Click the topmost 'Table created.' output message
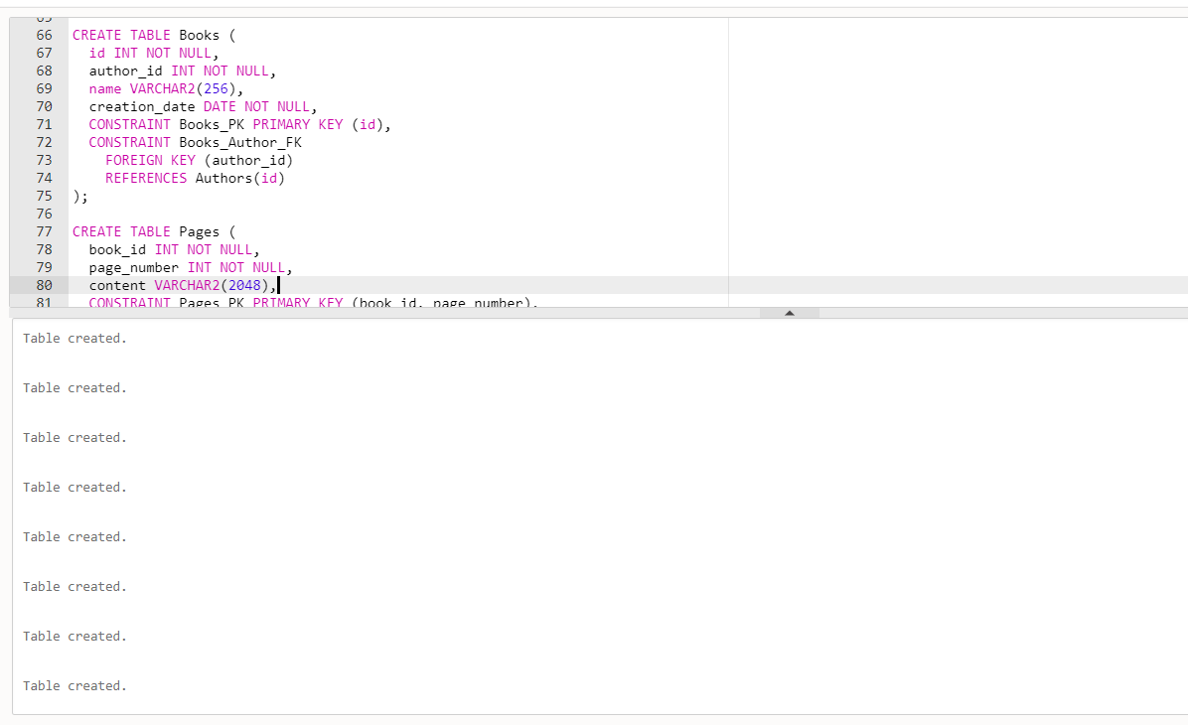1188x725 pixels. (74, 338)
